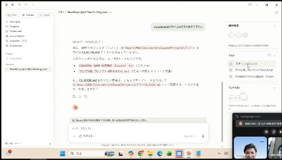Screen dimensions: 282x160
Task: Open the テスト folder icon in files panel
Action: click(x=269, y=55)
